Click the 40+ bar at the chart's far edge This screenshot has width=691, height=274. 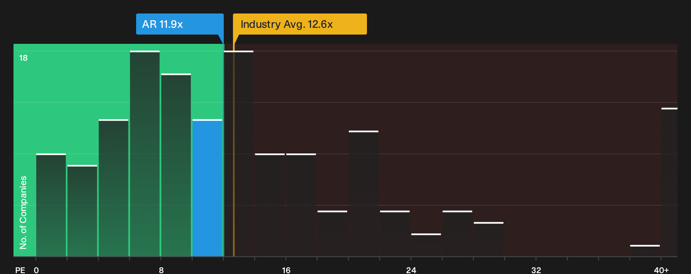670,183
